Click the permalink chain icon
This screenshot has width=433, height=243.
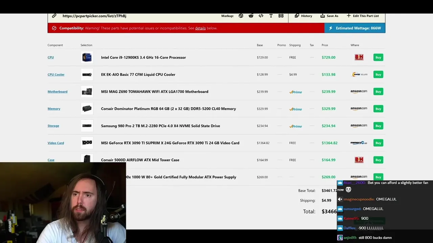[x=54, y=16]
